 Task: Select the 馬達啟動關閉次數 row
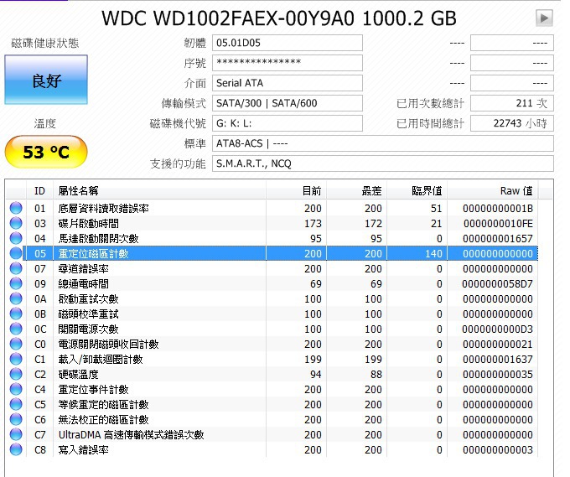272,238
